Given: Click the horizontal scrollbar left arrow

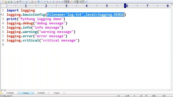Looking at the screenshot, I should pos(3,90).
